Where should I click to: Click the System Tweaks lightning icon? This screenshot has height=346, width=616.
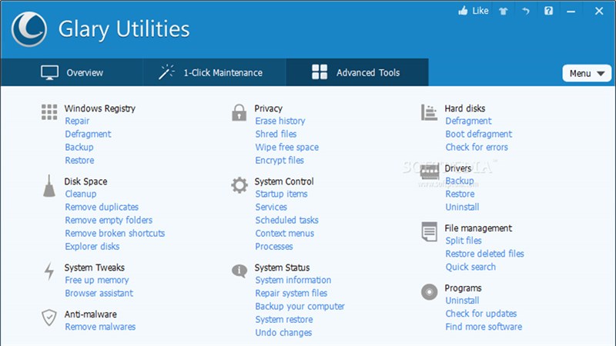pyautogui.click(x=49, y=271)
